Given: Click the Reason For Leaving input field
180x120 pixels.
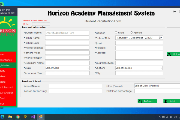Looking at the screenshot, I should pyautogui.click(x=76, y=91).
